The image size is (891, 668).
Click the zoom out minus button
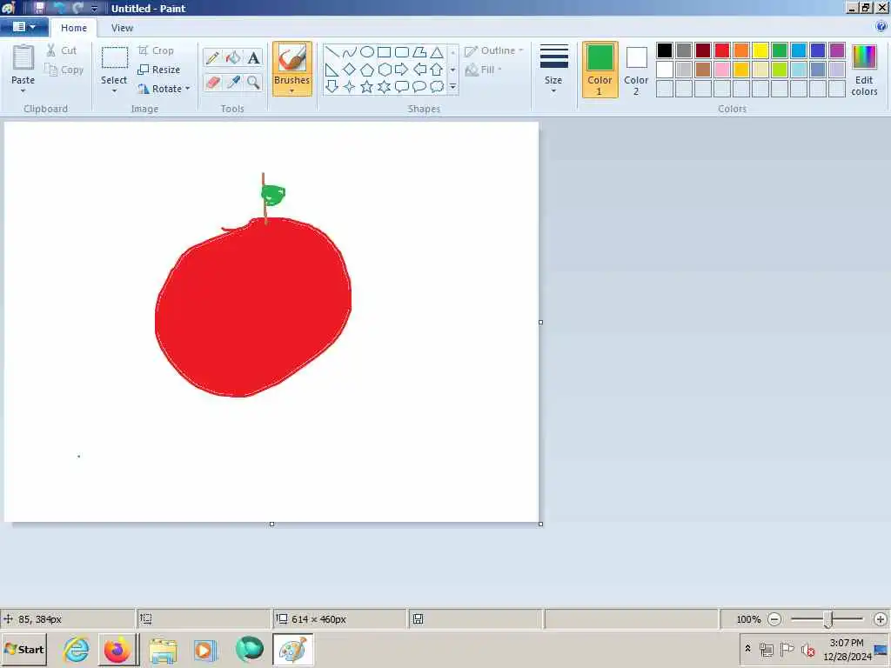[x=774, y=619]
